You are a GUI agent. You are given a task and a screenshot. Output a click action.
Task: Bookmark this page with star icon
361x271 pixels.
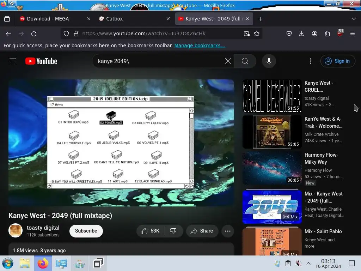[x=257, y=34]
